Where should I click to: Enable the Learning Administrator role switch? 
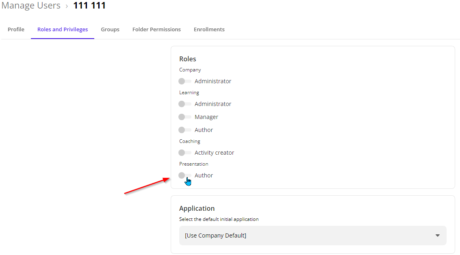[x=185, y=104]
